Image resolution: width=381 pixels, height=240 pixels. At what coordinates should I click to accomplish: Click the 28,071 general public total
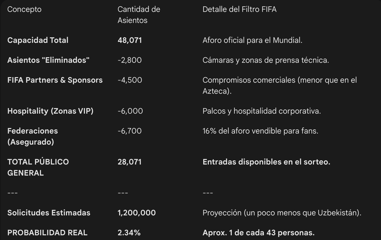[130, 162]
